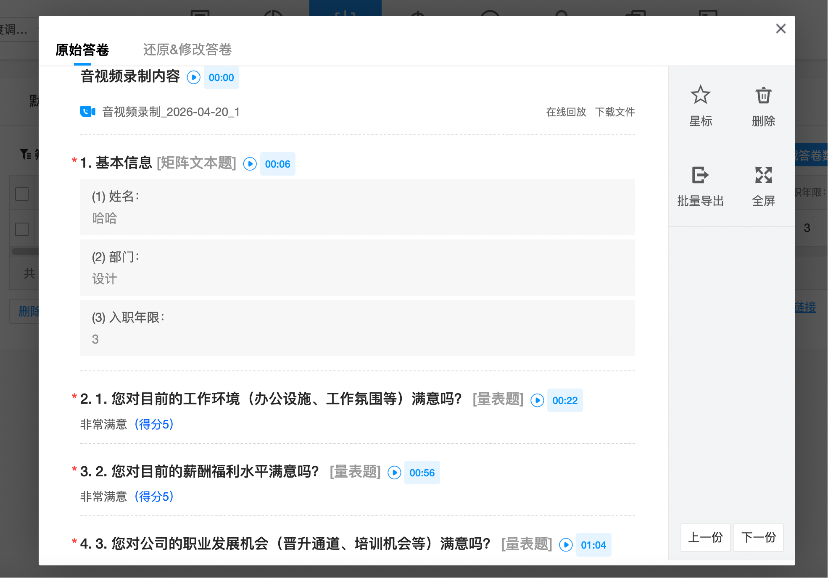This screenshot has width=828, height=578.
Task: Check the second checkbox in the background table
Action: pyautogui.click(x=21, y=229)
